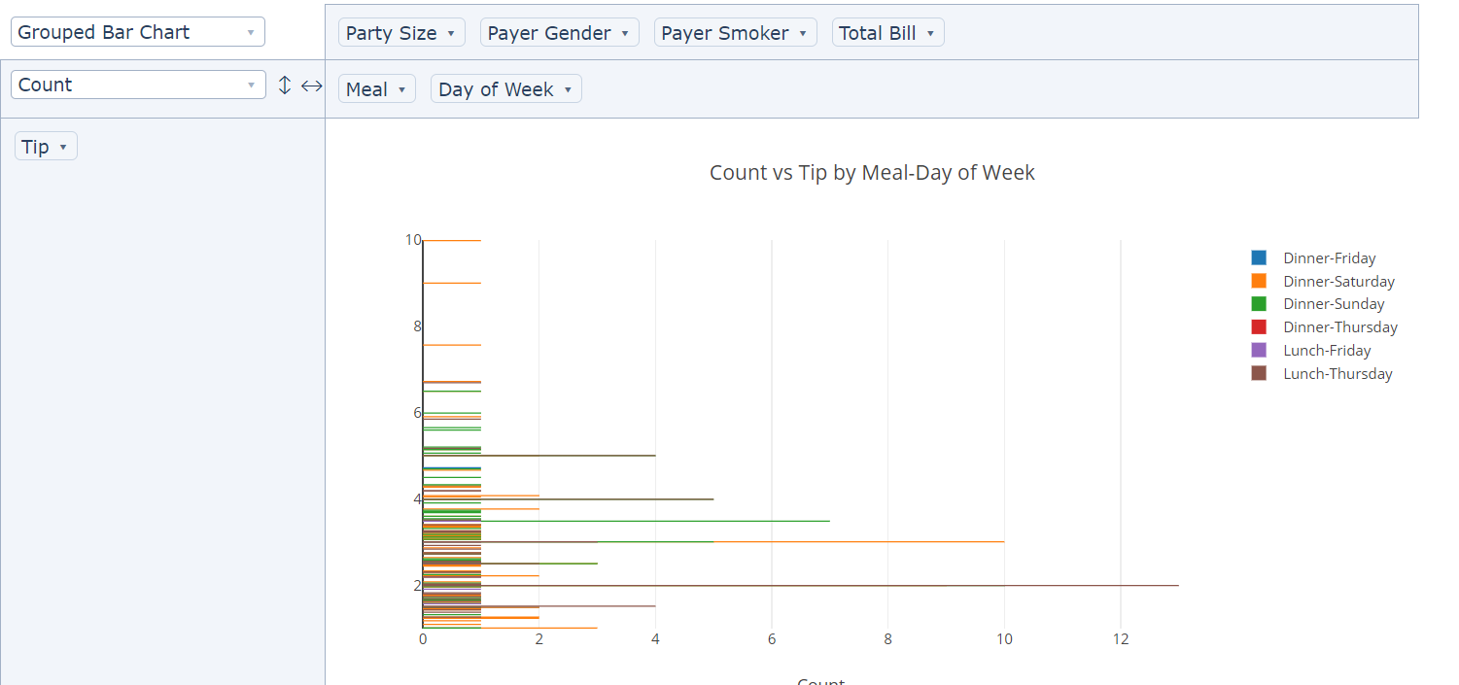Open the Tip row attribute filter
The height and width of the screenshot is (685, 1459).
[63, 147]
